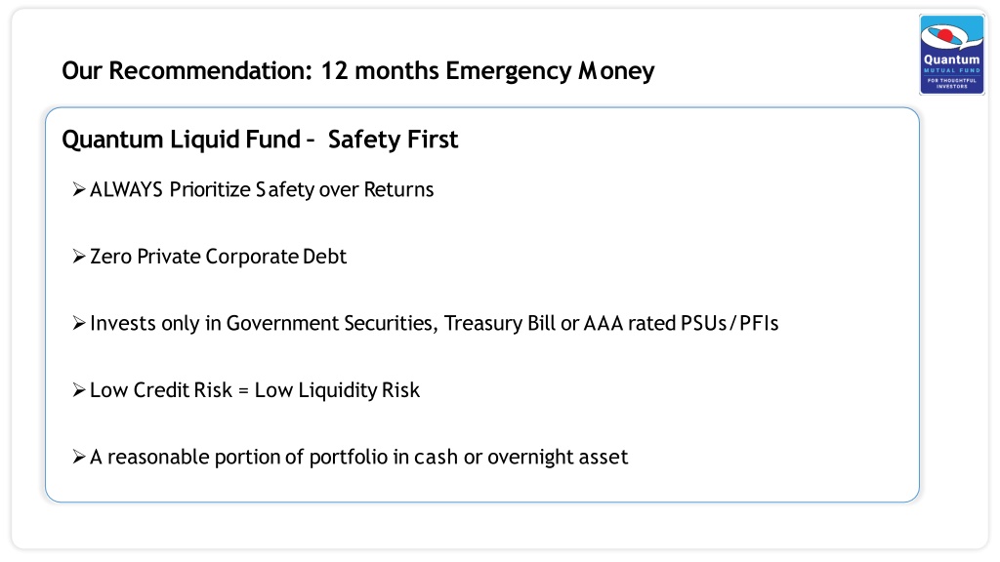Click arrow bullet before A reasonable portion

(79, 457)
